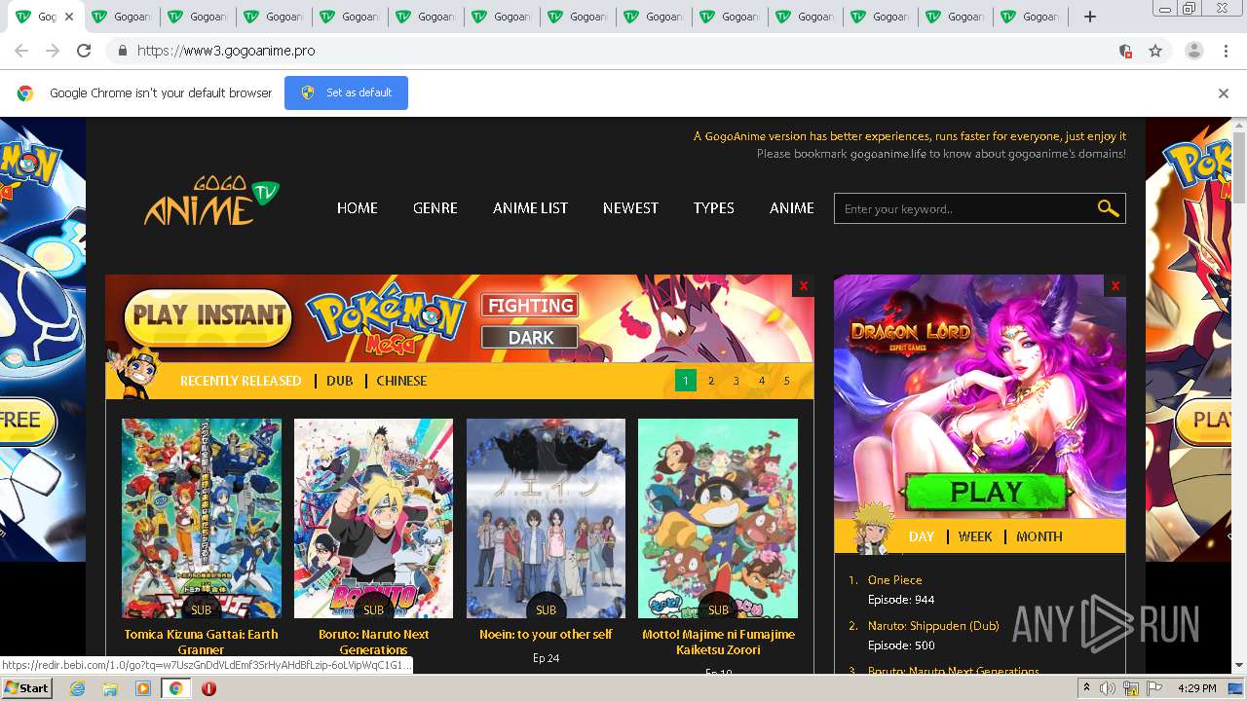The width and height of the screenshot is (1247, 701).
Task: Open the One Piece link
Action: 895,580
